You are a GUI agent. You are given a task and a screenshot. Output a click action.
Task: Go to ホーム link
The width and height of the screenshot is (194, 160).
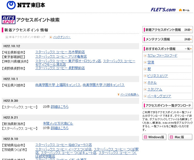coord(186,10)
